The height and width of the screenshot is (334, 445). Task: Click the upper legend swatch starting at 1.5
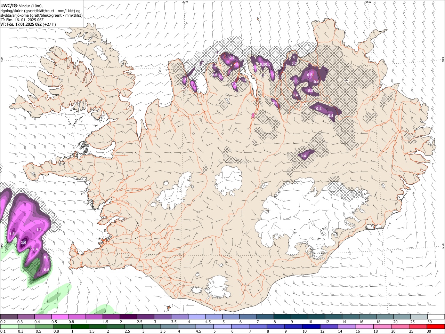pos(111,317)
